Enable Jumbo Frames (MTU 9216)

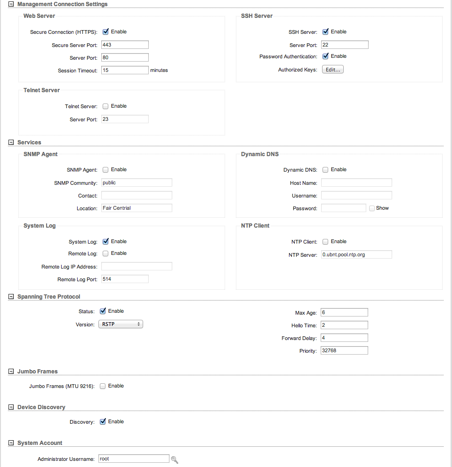(x=103, y=386)
